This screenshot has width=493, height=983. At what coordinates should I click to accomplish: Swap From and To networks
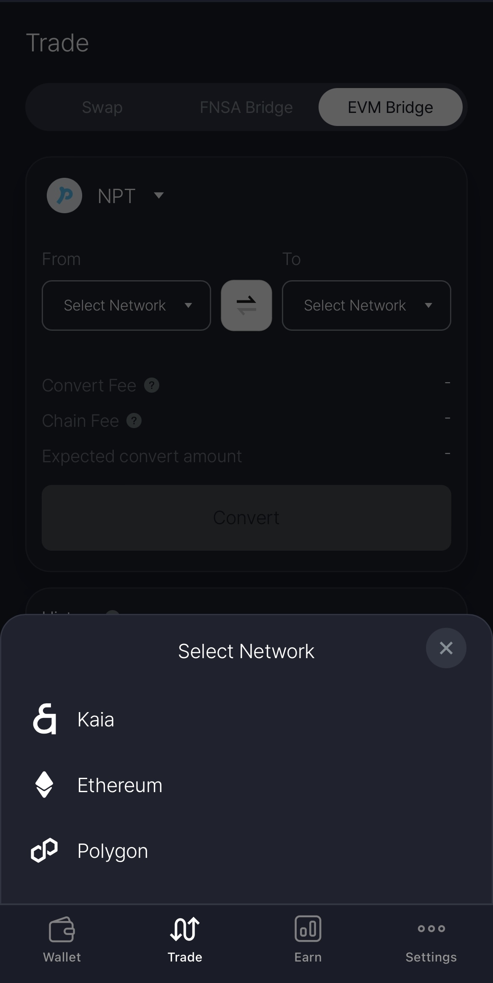[246, 305]
